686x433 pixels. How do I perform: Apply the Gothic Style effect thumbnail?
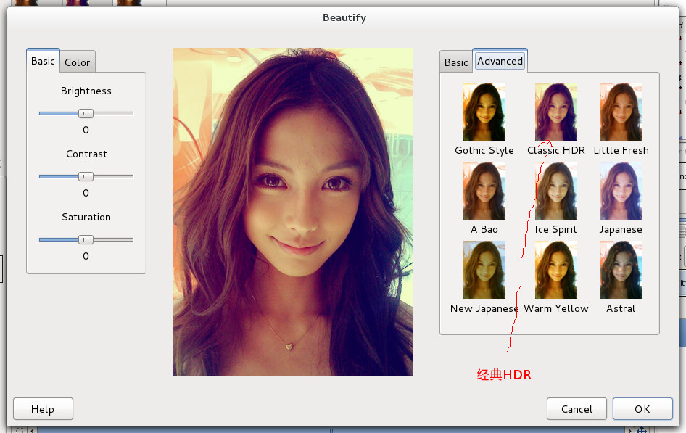484,112
